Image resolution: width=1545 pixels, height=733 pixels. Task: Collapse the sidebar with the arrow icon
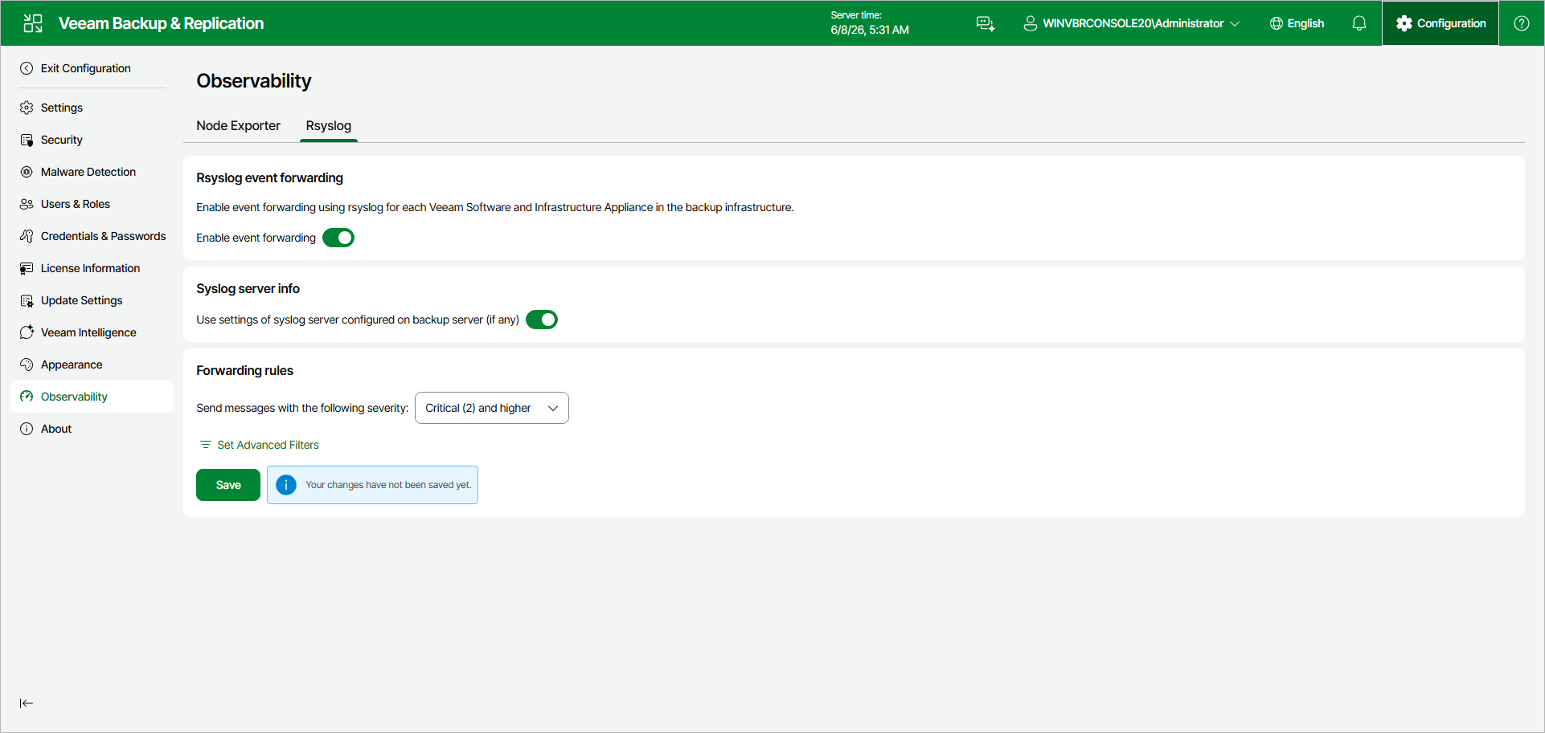27,703
